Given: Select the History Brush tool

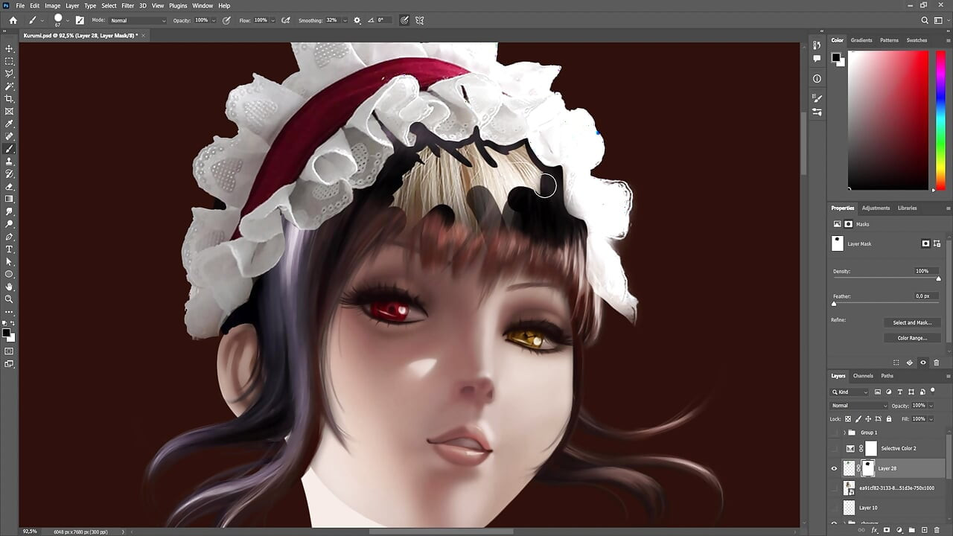Looking at the screenshot, I should pyautogui.click(x=10, y=174).
